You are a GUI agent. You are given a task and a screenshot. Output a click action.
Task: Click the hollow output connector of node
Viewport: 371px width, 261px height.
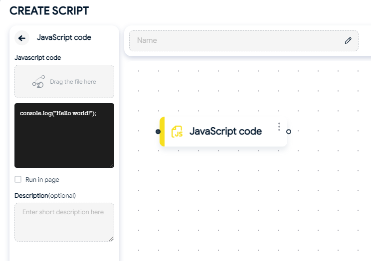[289, 131]
